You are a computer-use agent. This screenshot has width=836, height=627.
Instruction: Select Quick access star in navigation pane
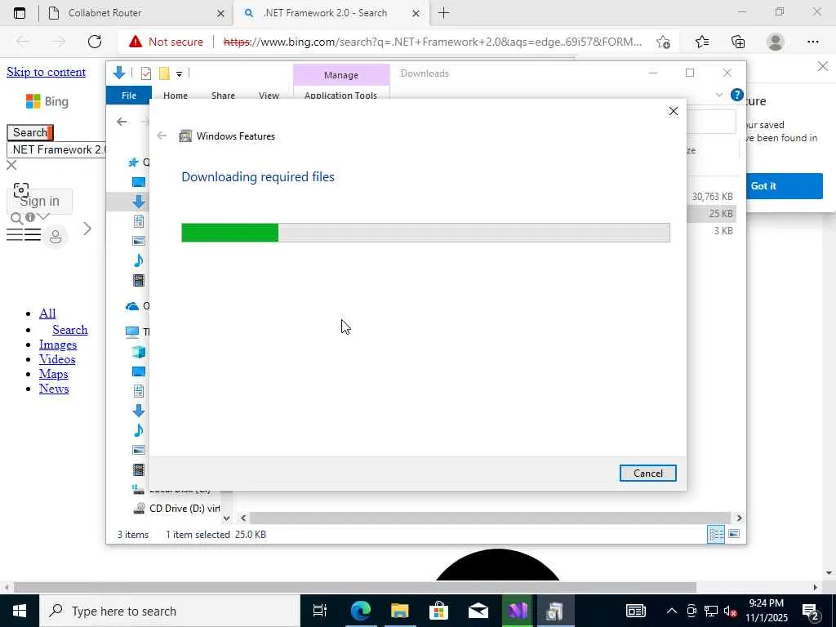(133, 162)
